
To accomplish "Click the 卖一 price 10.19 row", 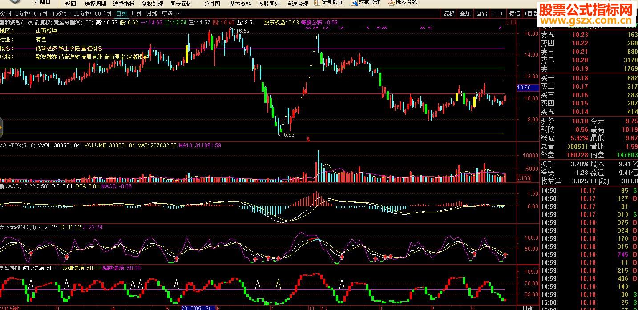I will 589,68.
